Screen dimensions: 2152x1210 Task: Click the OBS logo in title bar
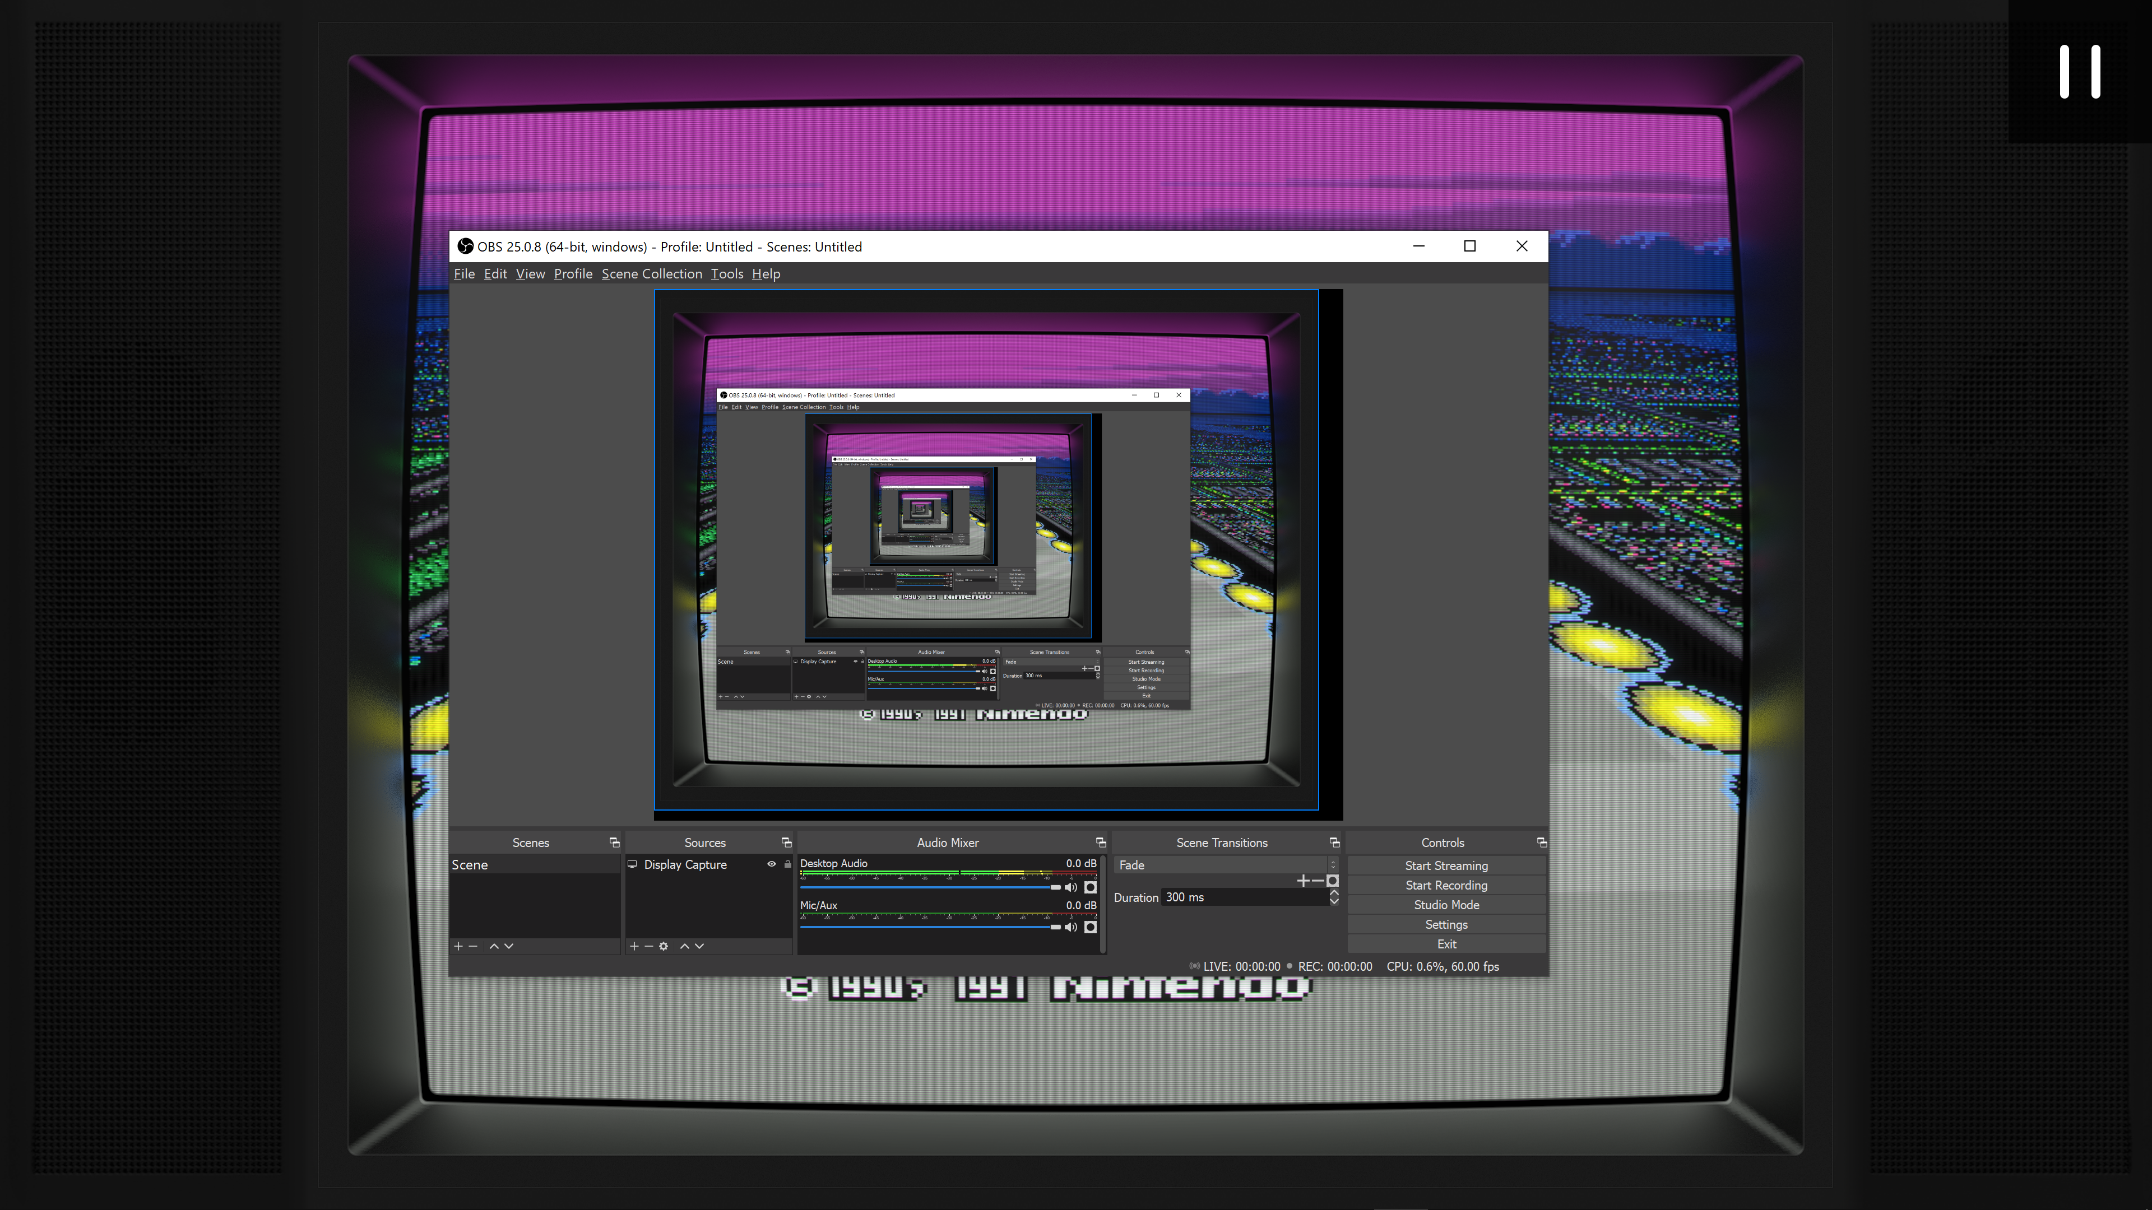coord(465,246)
